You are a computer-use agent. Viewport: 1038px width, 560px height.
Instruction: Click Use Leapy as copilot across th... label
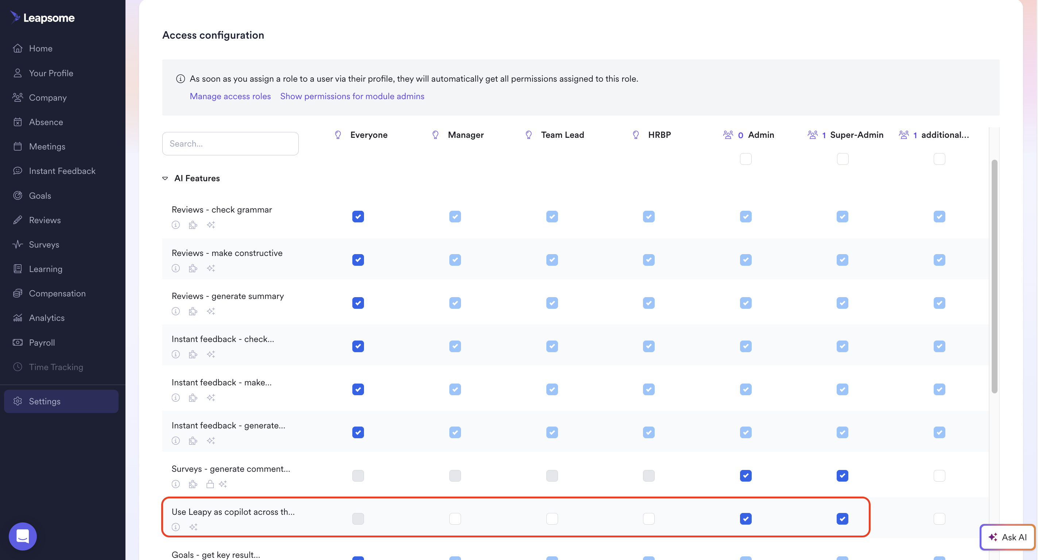click(233, 512)
